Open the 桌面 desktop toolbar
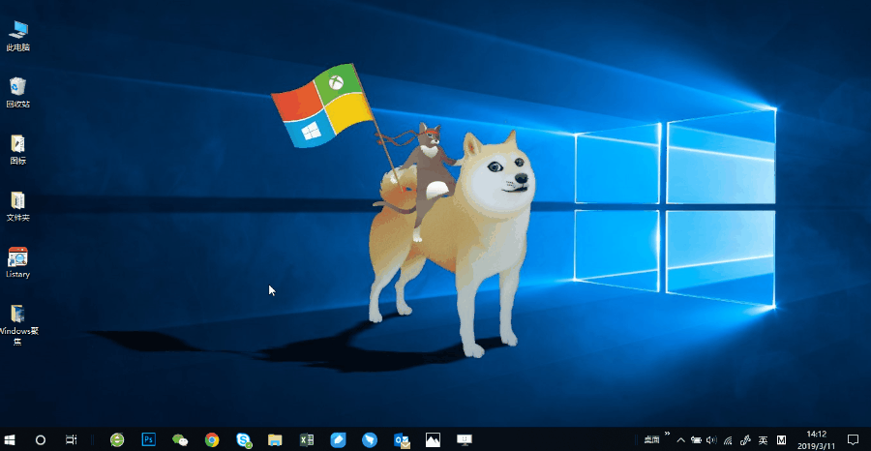This screenshot has width=871, height=451. (651, 440)
